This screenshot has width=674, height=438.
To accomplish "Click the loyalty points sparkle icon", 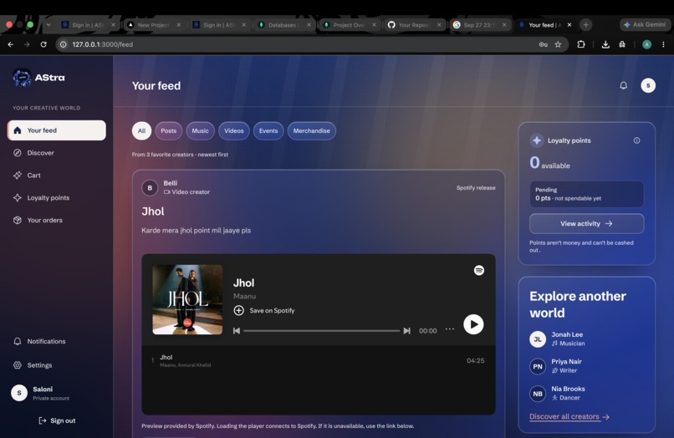I will click(x=537, y=140).
